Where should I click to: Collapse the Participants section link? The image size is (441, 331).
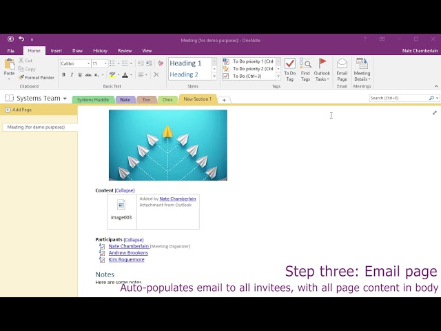(x=134, y=240)
